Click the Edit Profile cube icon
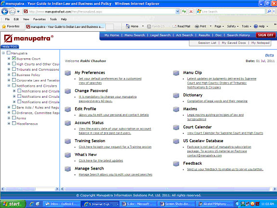This screenshot has width=277, height=208. [67, 109]
